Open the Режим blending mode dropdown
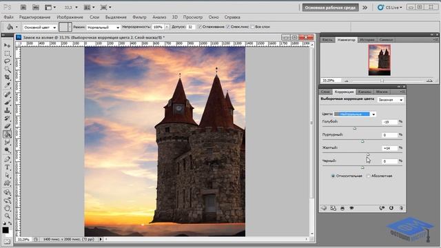This screenshot has height=248, width=441. point(103,28)
